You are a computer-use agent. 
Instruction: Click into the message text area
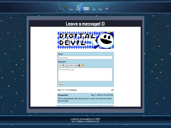click(x=85, y=75)
